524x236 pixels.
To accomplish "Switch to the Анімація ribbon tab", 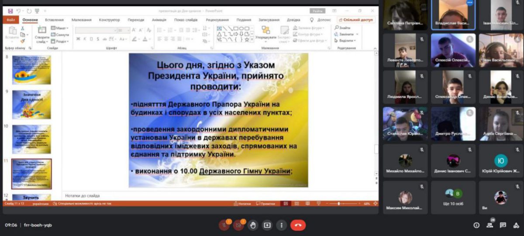I will 159,20.
